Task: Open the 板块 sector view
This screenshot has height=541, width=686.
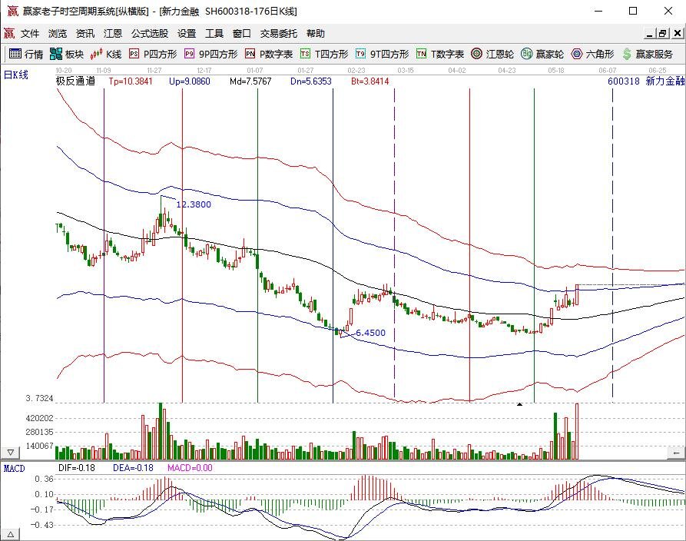Action: click(67, 54)
